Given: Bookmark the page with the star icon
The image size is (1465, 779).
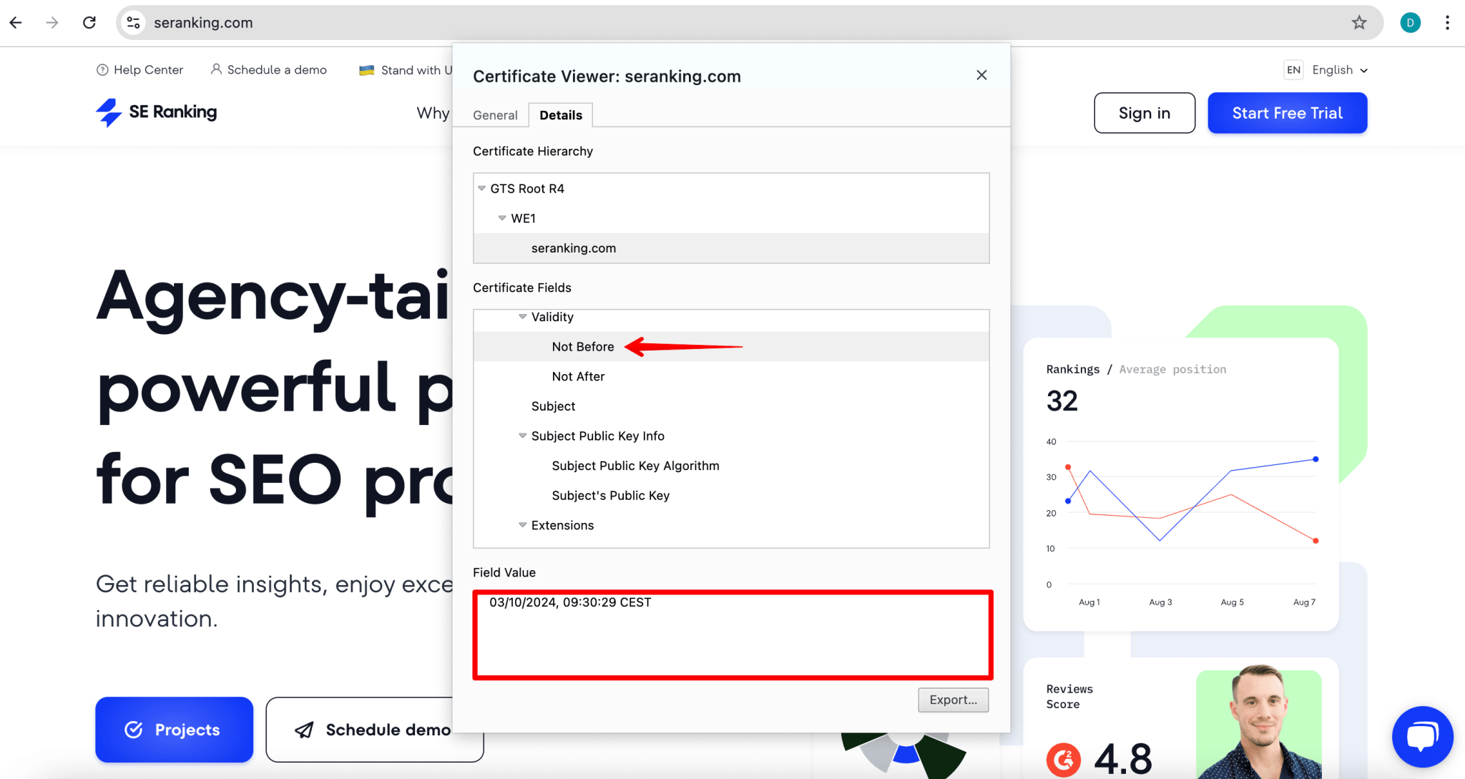Looking at the screenshot, I should (1358, 22).
